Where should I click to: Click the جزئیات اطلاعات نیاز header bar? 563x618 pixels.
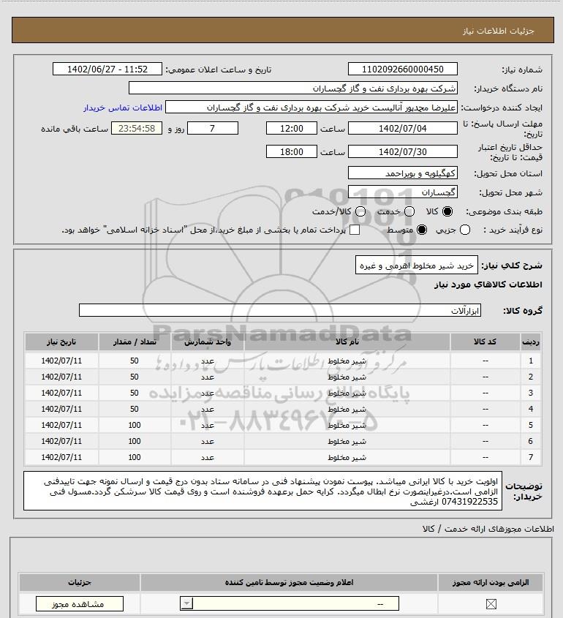coord(283,30)
